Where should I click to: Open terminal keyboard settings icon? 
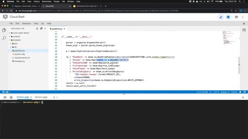click(x=5, y=97)
